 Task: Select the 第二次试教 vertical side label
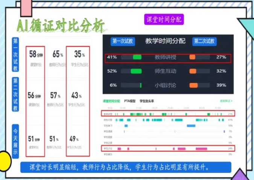click(15, 95)
